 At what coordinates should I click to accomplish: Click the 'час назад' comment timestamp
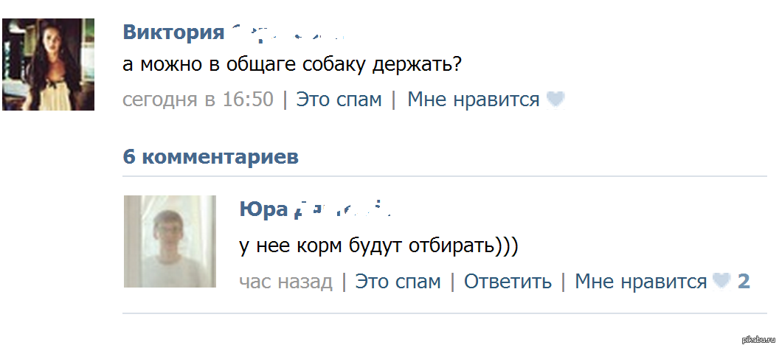[285, 281]
